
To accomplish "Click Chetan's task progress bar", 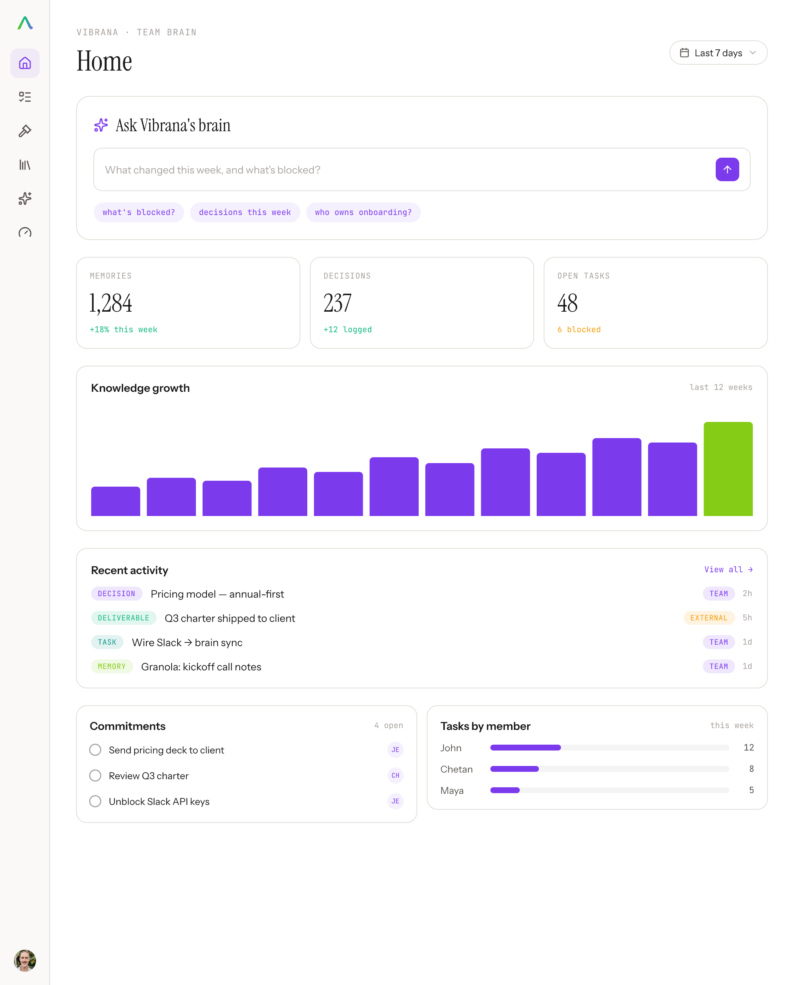I will pyautogui.click(x=609, y=769).
